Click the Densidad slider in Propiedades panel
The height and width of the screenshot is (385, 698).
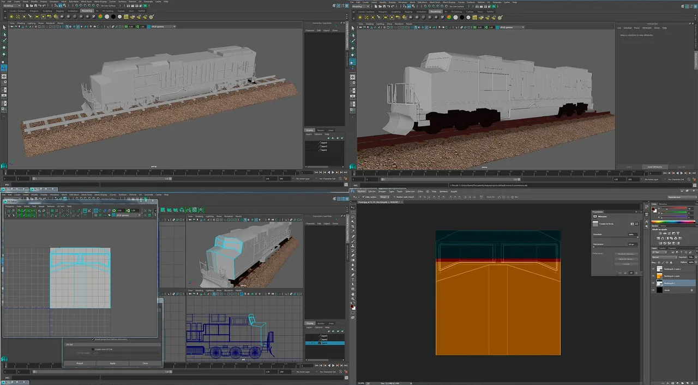(615, 237)
